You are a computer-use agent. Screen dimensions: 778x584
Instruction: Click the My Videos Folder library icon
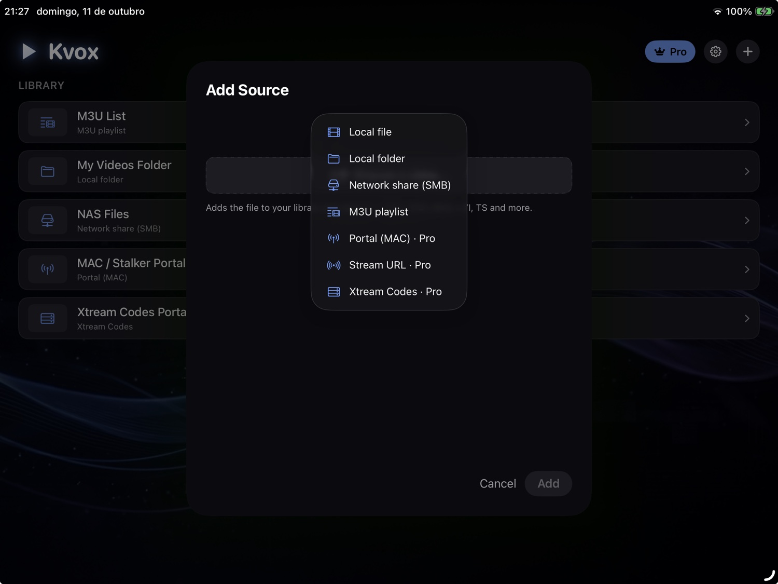48,171
